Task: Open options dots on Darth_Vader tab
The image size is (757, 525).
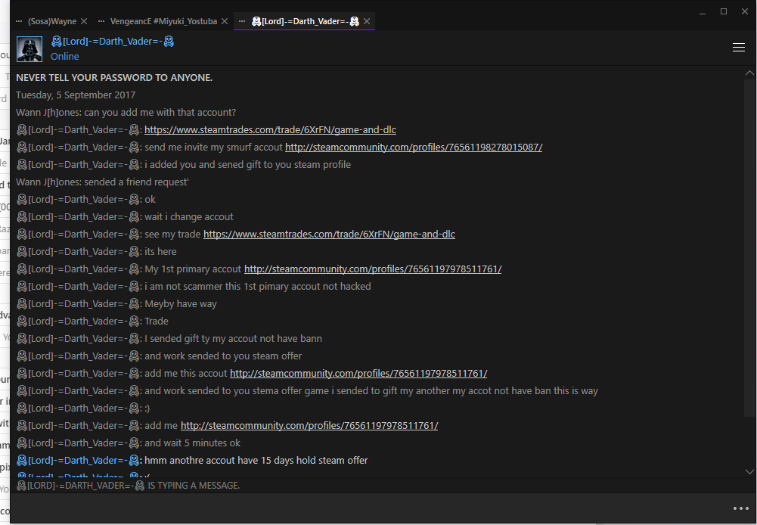Action: tap(242, 21)
